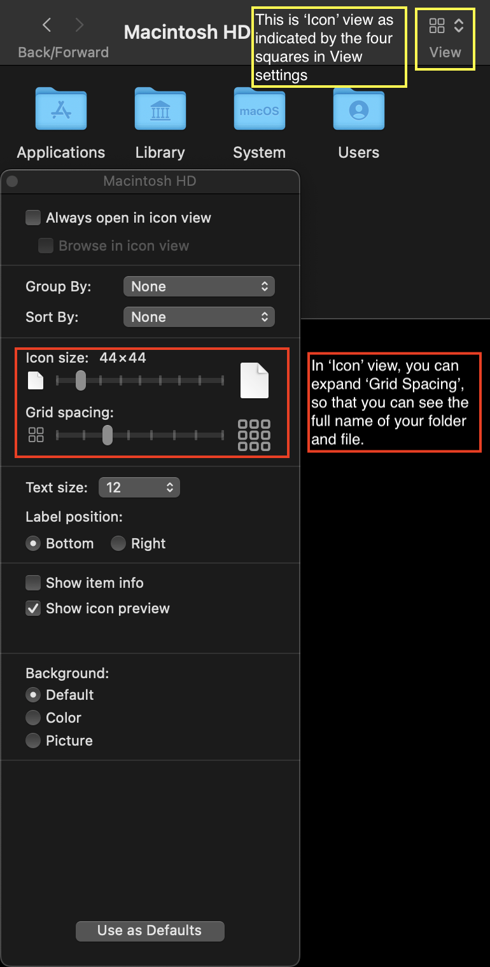490x967 pixels.
Task: Enable Always open in icon view
Action: pos(33,218)
